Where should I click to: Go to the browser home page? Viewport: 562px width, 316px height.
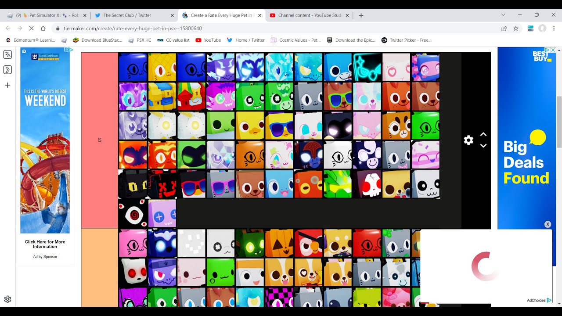pyautogui.click(x=43, y=28)
